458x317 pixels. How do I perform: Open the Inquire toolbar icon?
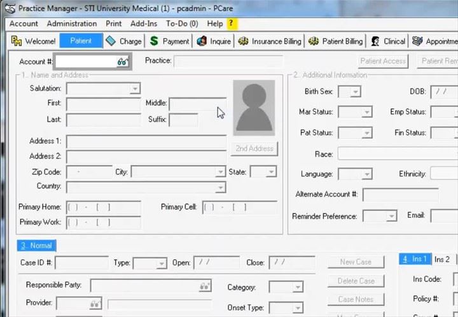(202, 41)
